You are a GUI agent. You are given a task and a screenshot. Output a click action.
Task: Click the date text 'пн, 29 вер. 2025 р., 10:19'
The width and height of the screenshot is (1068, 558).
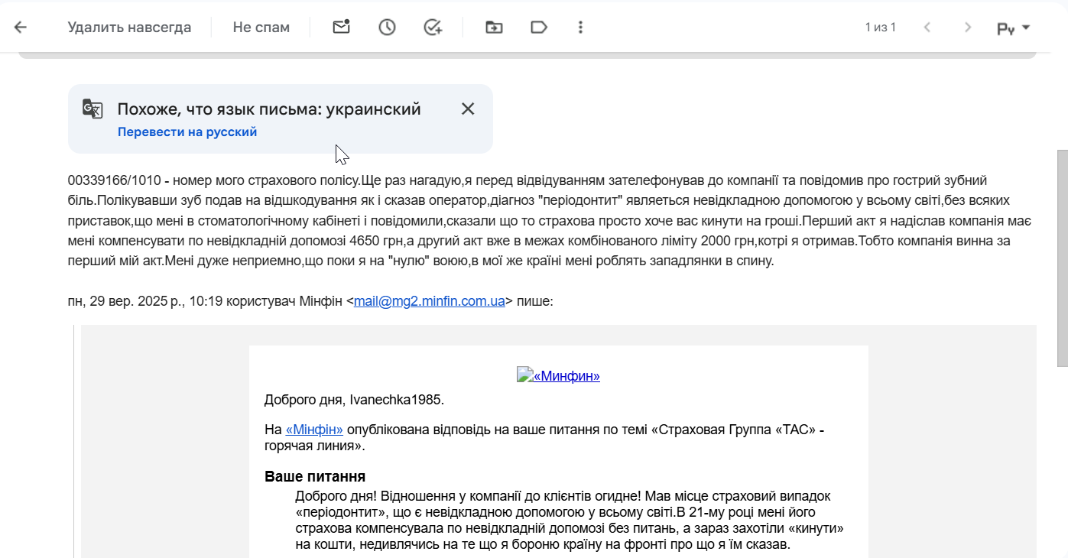(x=145, y=301)
